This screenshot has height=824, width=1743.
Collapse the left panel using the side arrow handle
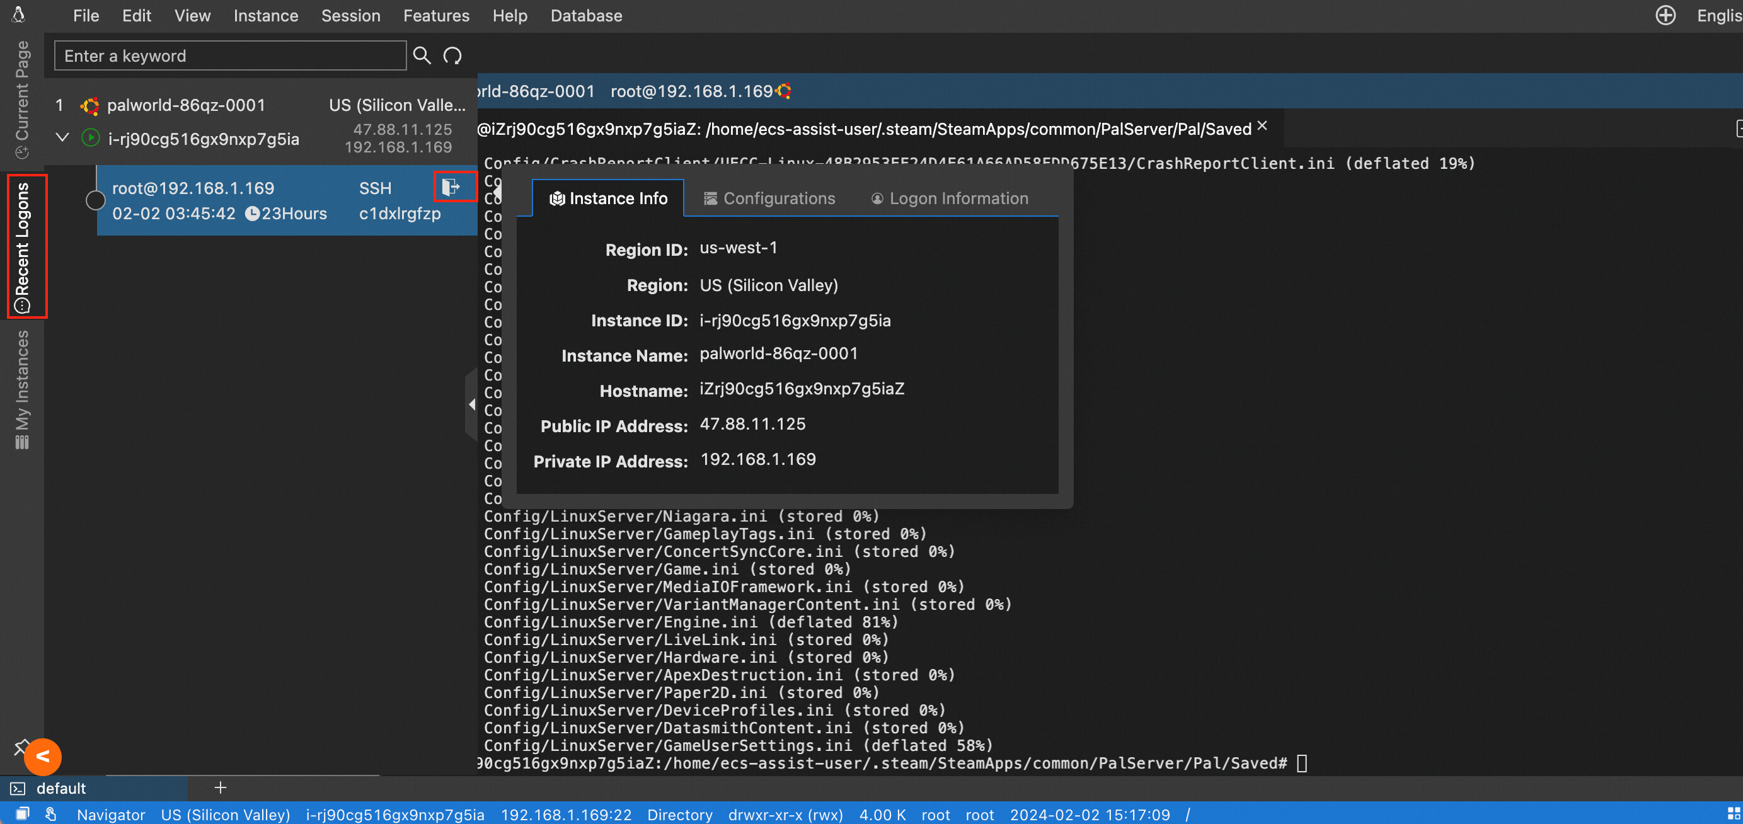tap(471, 404)
